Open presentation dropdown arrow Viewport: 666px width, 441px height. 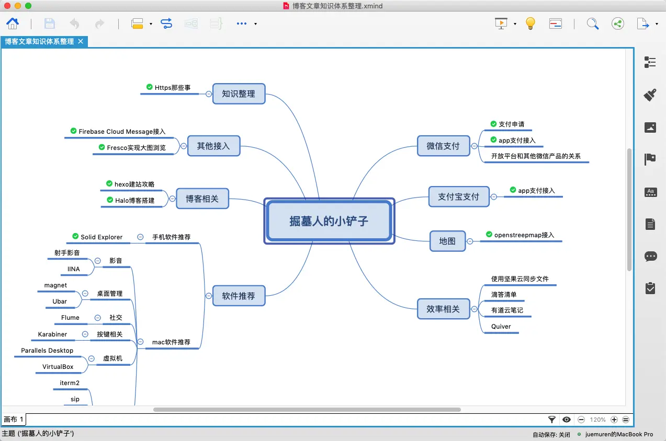(x=515, y=24)
